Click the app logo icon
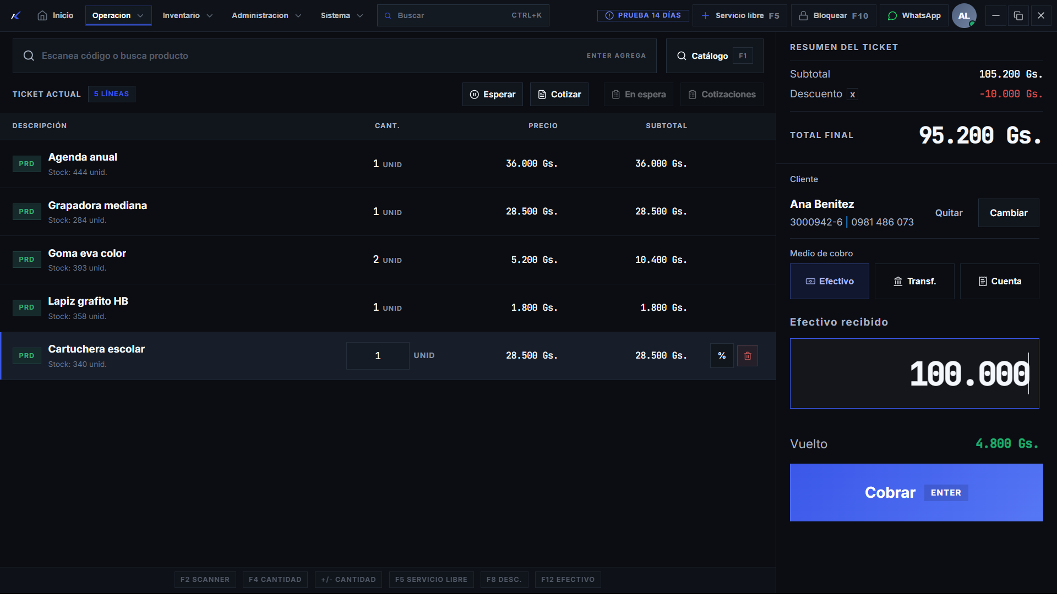This screenshot has height=594, width=1057. [x=16, y=15]
